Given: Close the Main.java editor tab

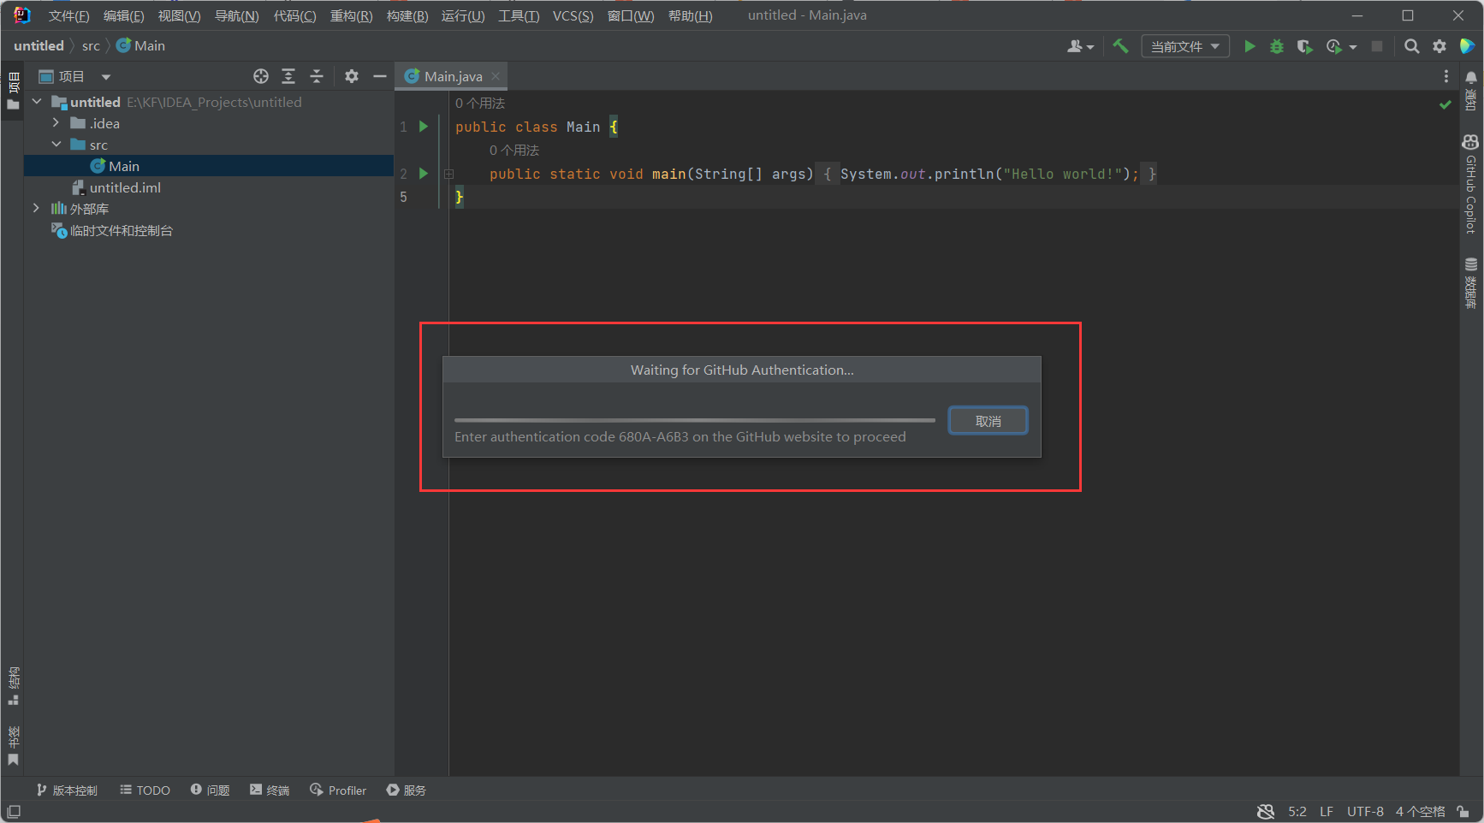Looking at the screenshot, I should (496, 76).
